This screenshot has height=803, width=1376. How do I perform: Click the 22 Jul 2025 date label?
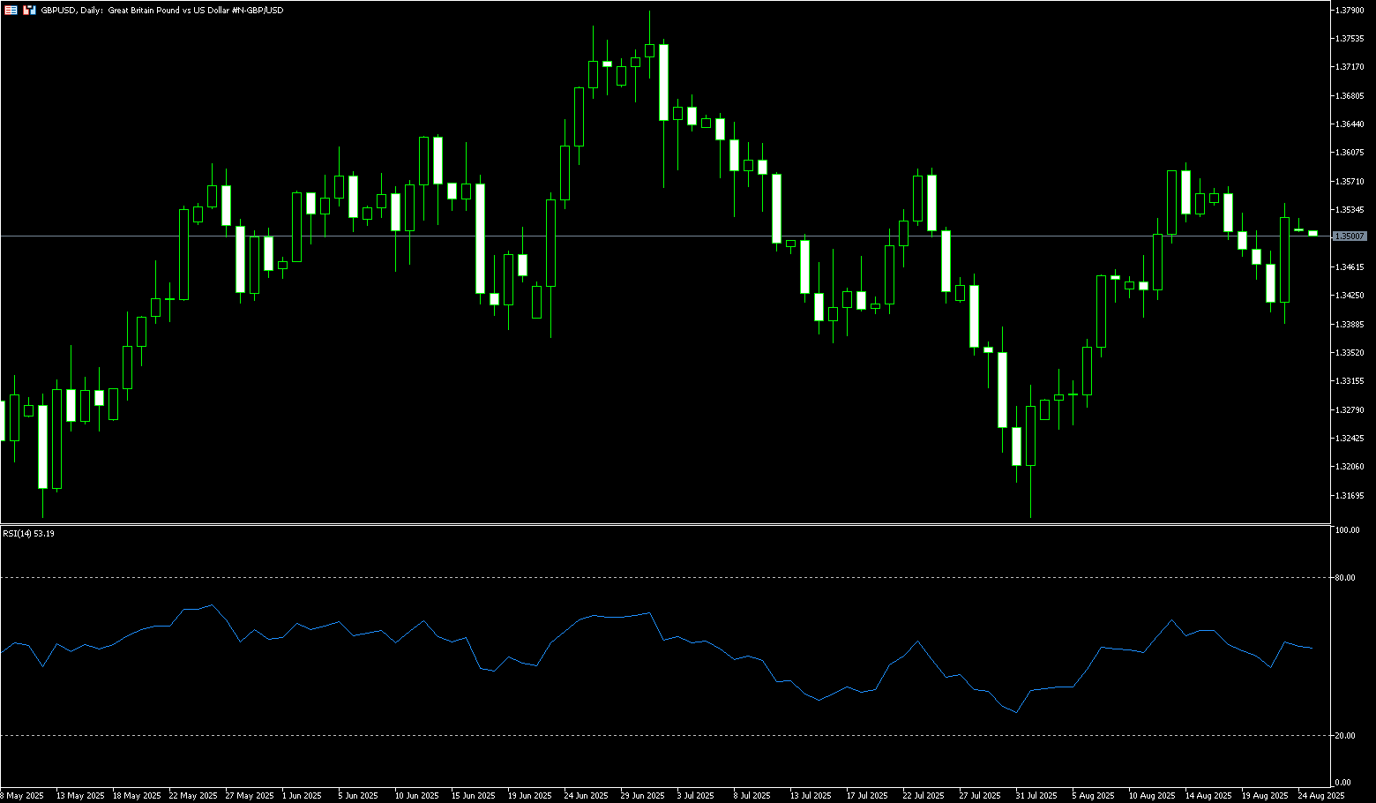pos(924,796)
